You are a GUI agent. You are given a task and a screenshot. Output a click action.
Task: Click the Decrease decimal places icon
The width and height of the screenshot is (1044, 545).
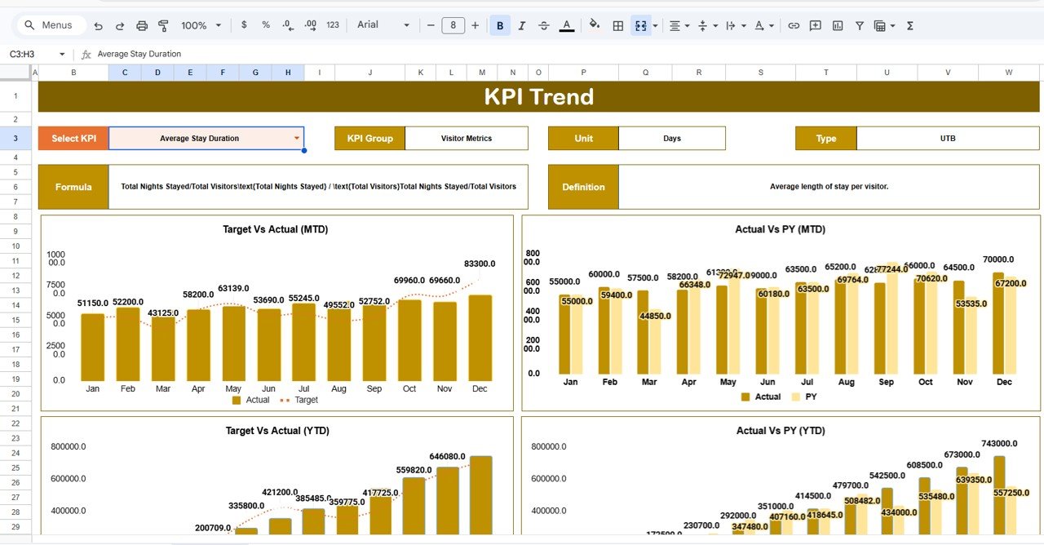[286, 25]
